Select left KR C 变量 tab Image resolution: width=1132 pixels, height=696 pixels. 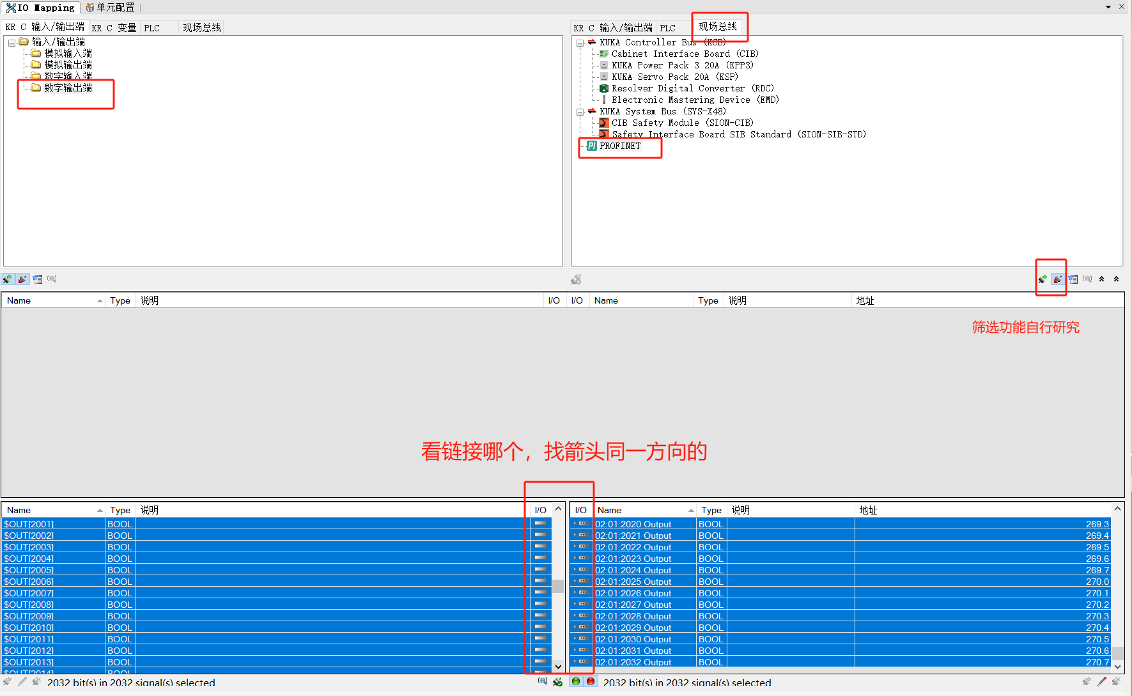pyautogui.click(x=114, y=27)
